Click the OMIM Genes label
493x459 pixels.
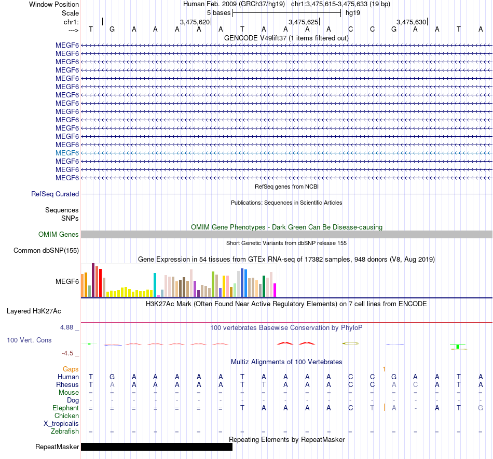coord(58,234)
